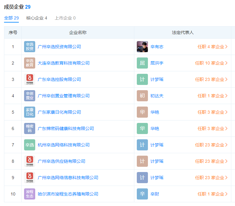235x206 pixels.
Task: Click the 广州辛选投资有限公司 logo icon
Action: point(30,47)
